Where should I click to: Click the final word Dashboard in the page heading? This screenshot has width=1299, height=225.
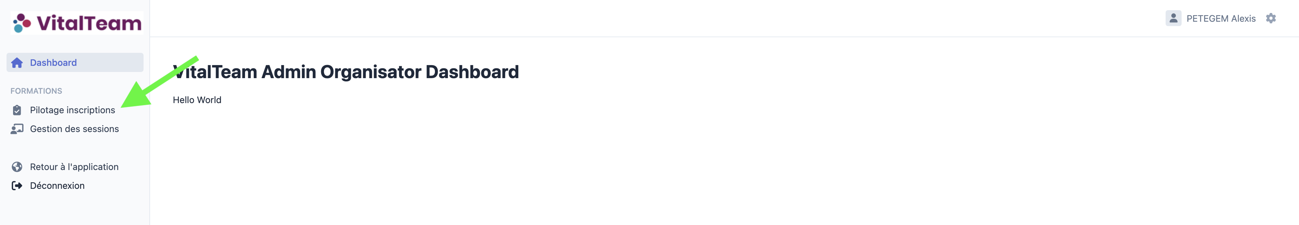(472, 72)
